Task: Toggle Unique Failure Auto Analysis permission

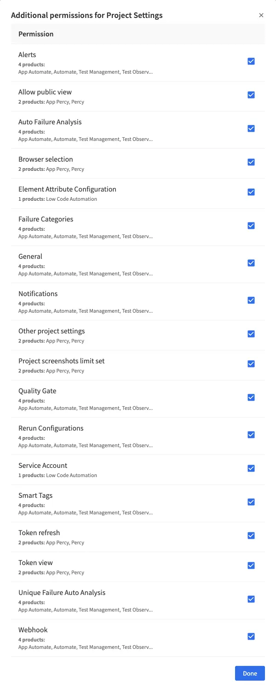Action: (251, 599)
